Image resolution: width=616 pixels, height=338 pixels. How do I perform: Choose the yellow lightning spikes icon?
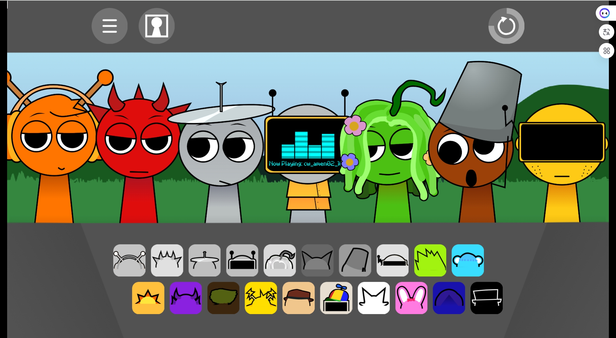tap(261, 298)
